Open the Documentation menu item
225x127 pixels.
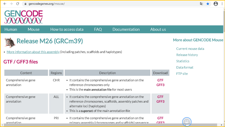click(x=126, y=29)
